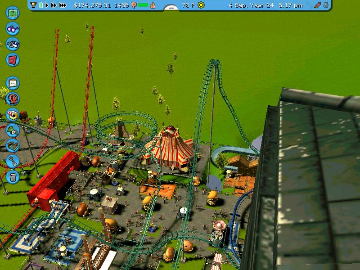Open the fireworks rocket icon
The height and width of the screenshot is (270, 360).
pos(318,5)
